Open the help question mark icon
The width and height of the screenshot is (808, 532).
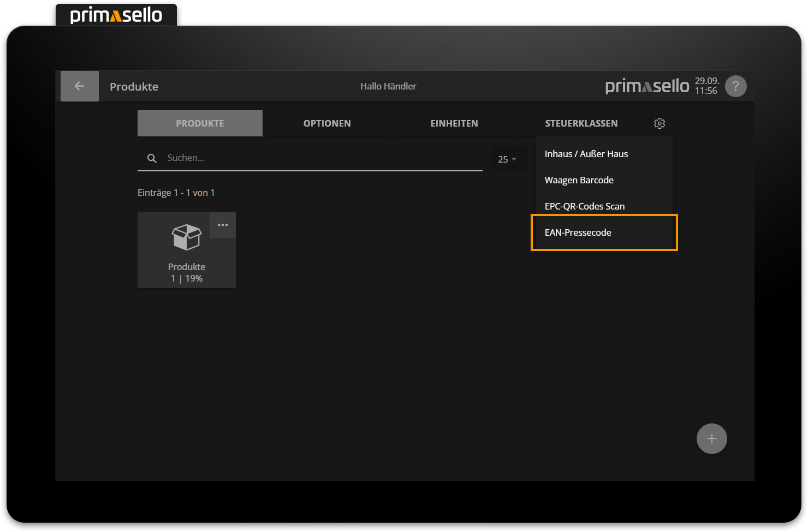point(735,86)
